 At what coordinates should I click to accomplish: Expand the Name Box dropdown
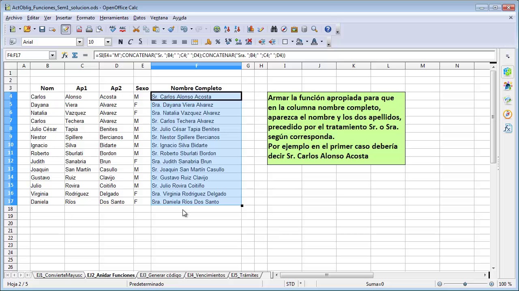52,55
